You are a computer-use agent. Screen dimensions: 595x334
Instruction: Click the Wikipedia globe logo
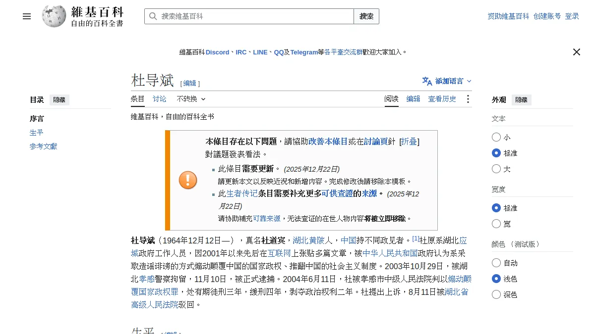pyautogui.click(x=54, y=16)
